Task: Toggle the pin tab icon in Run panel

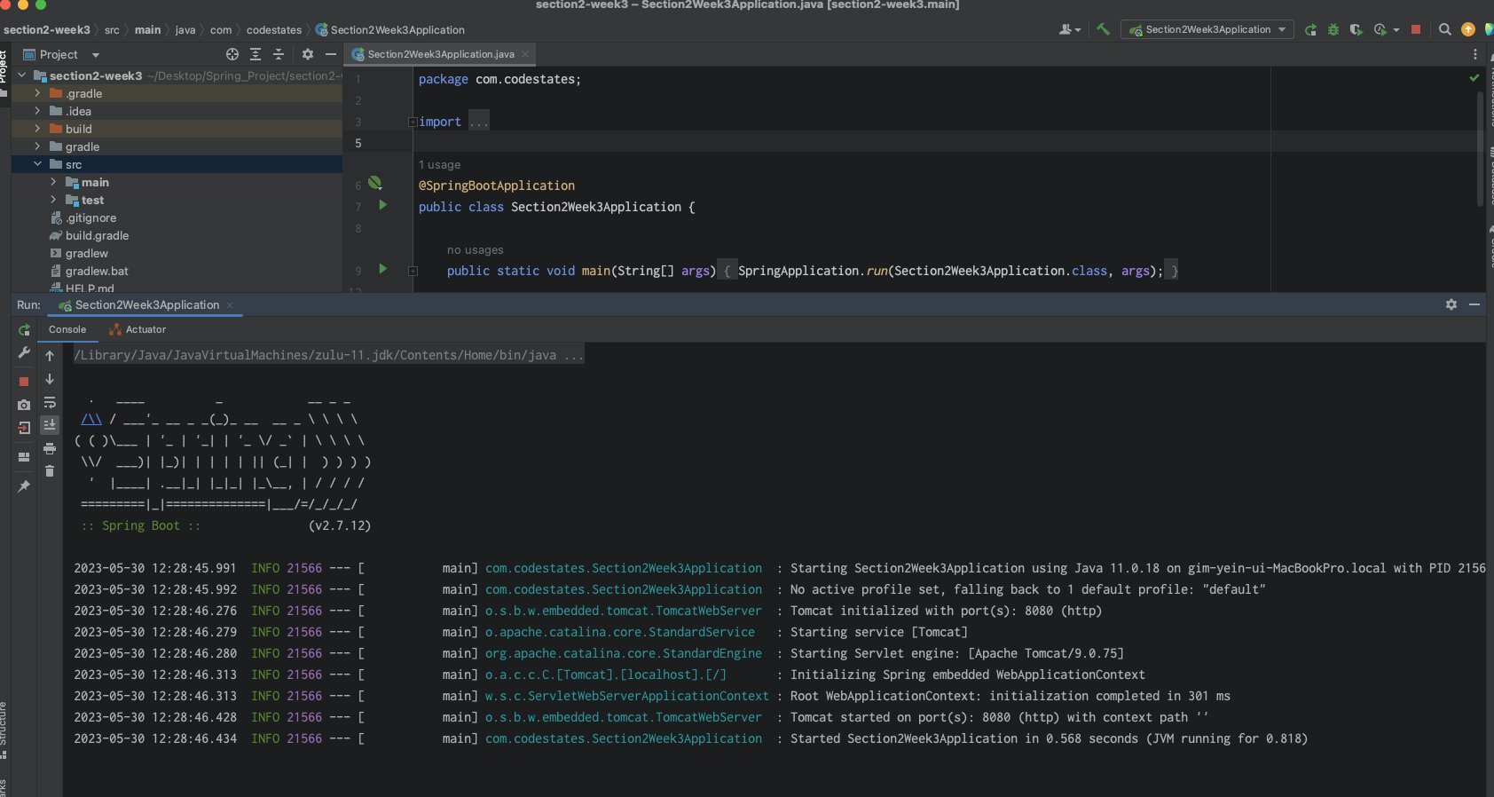Action: coord(24,486)
